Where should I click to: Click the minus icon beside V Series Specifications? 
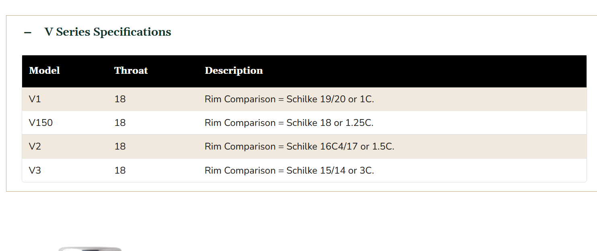[x=28, y=32]
